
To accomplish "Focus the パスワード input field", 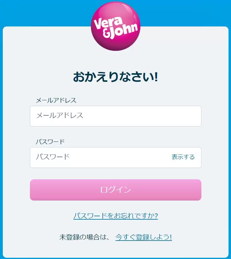I will (116, 157).
